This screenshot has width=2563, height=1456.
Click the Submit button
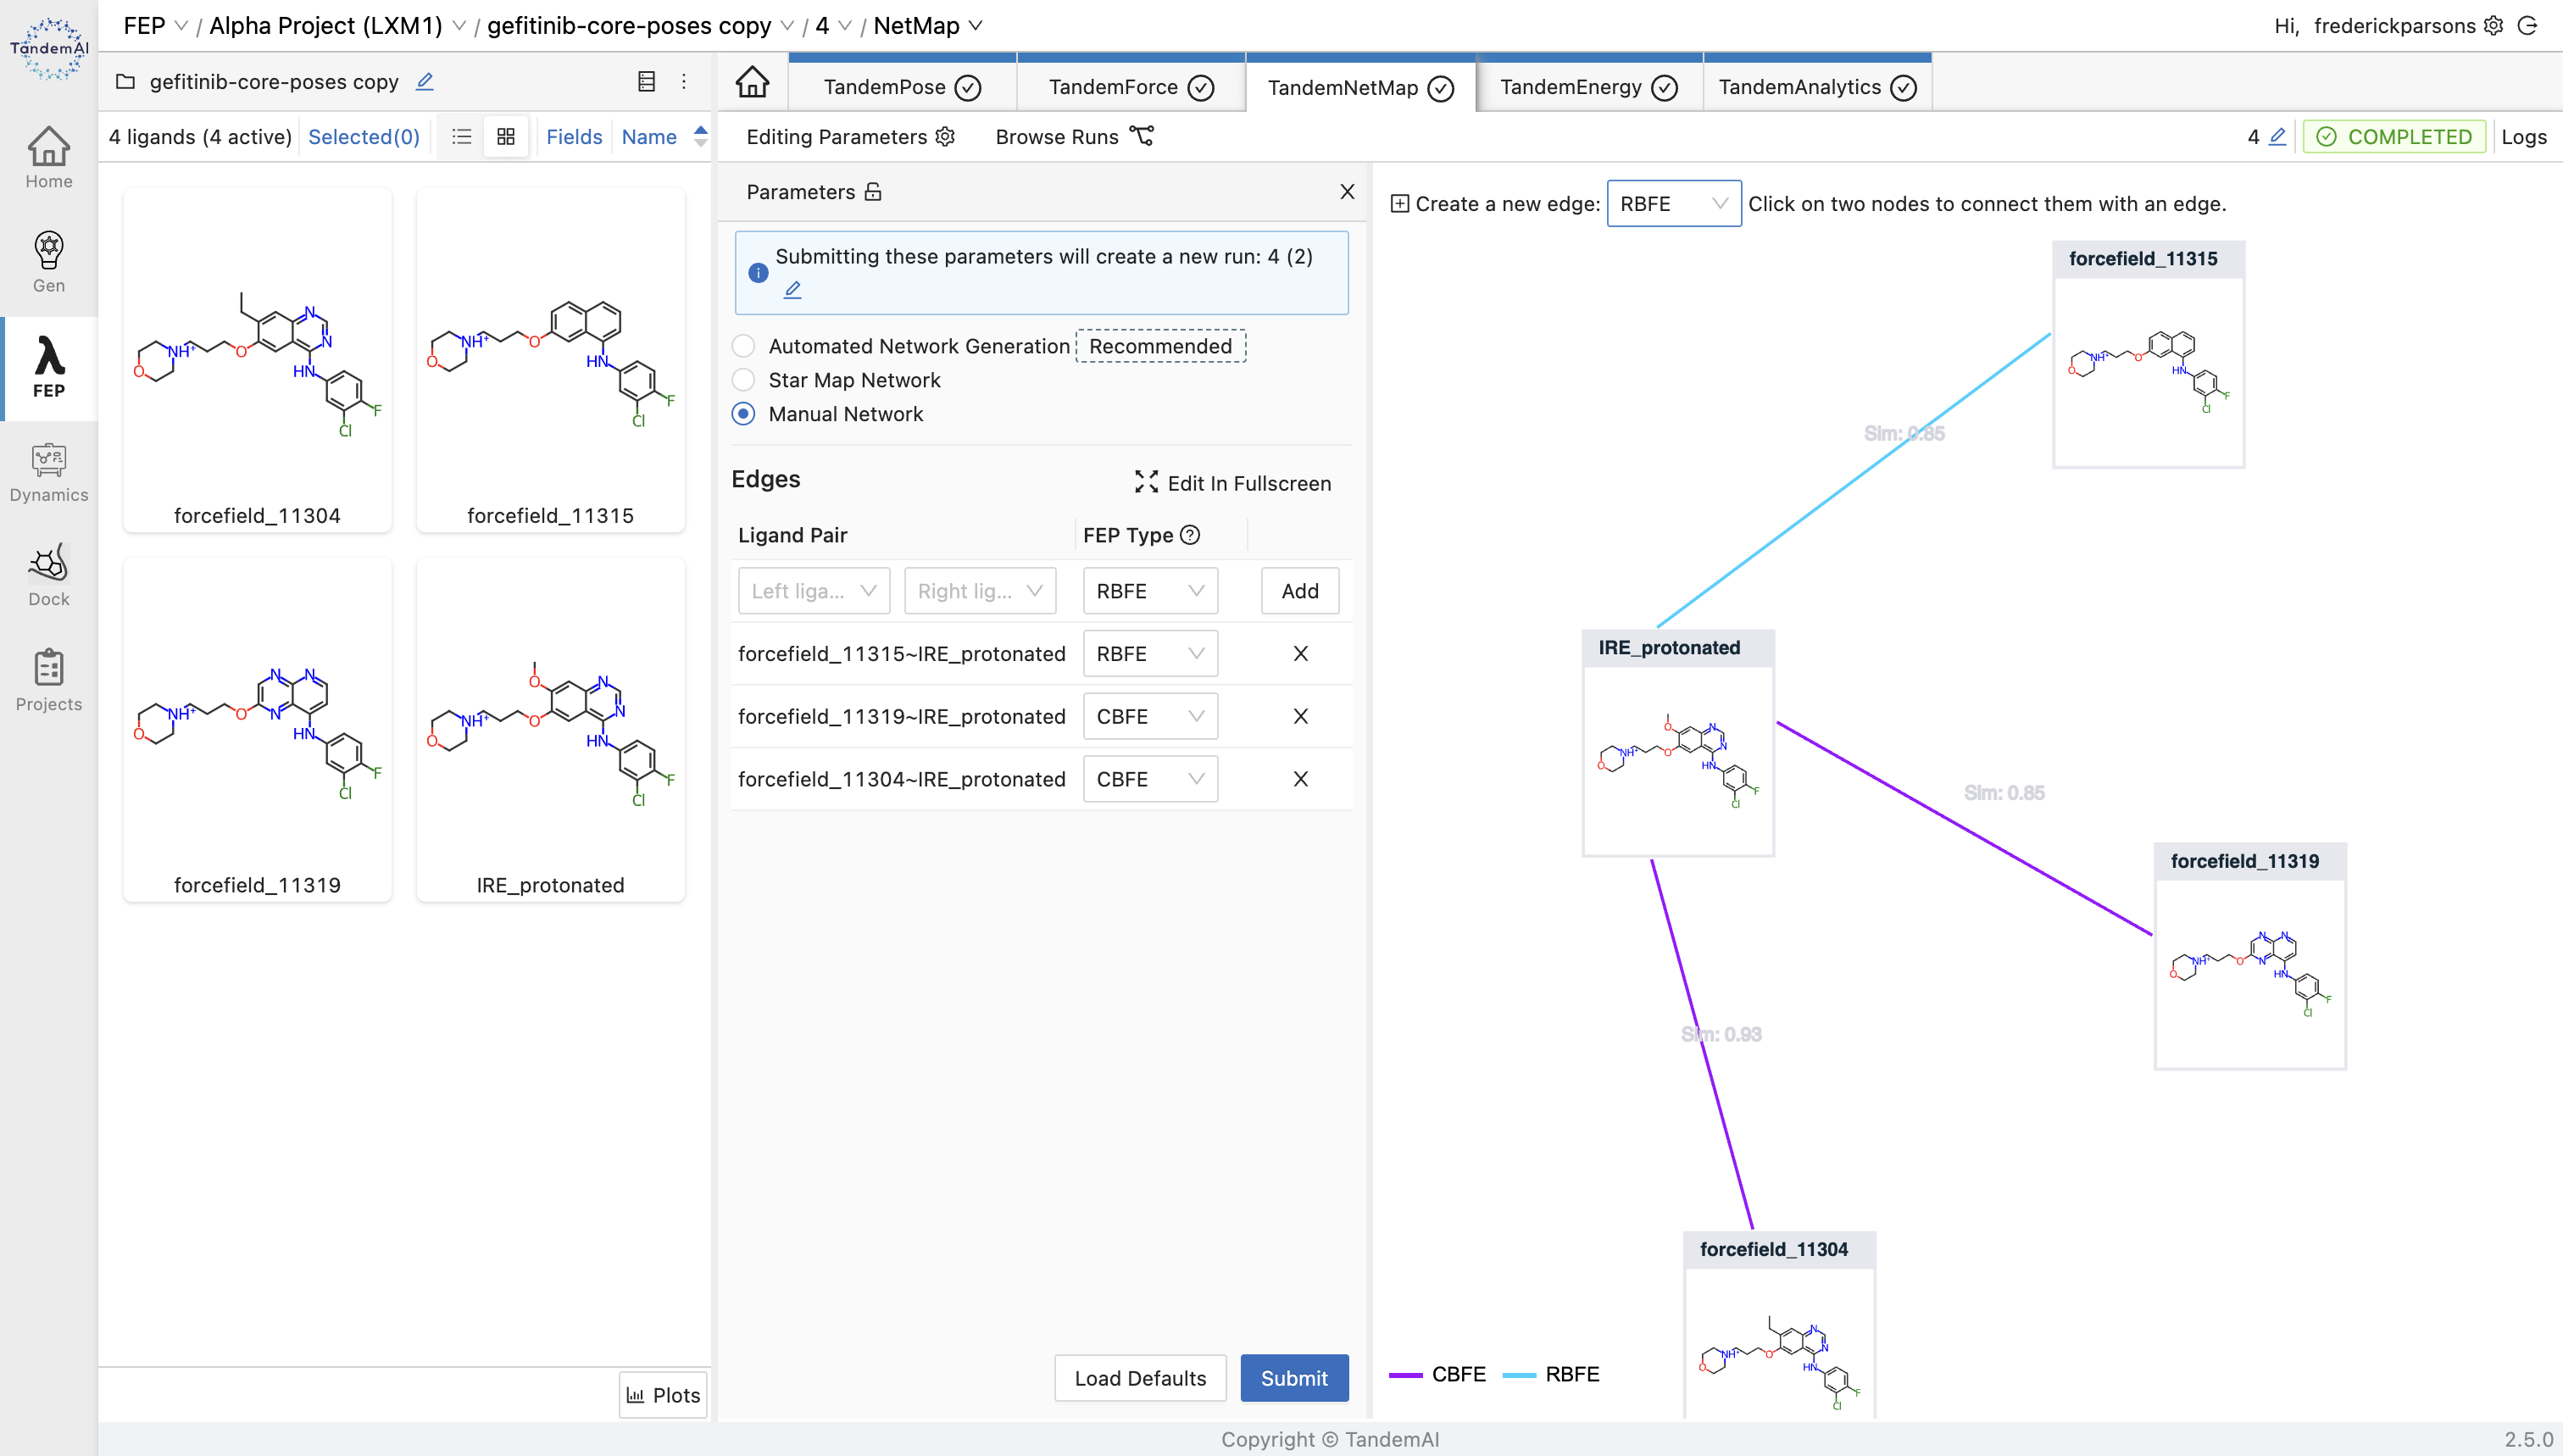coord(1296,1377)
